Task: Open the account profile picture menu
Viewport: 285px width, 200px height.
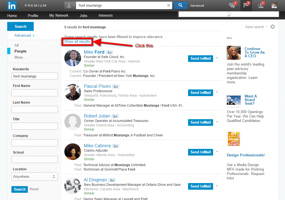Action: point(274,5)
